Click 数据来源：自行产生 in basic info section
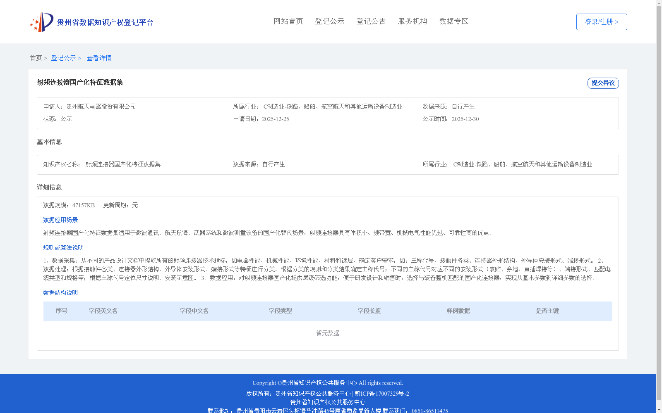The image size is (662, 413). [x=259, y=164]
